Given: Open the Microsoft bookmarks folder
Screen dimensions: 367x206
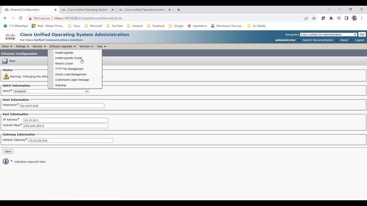Looking at the screenshot, I should tap(93, 26).
